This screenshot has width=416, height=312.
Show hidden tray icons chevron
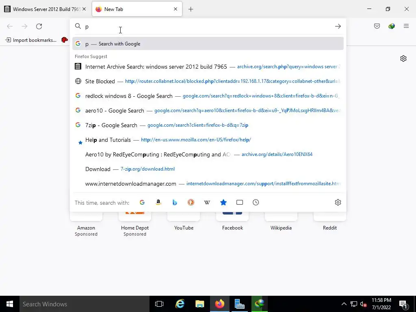click(x=344, y=304)
